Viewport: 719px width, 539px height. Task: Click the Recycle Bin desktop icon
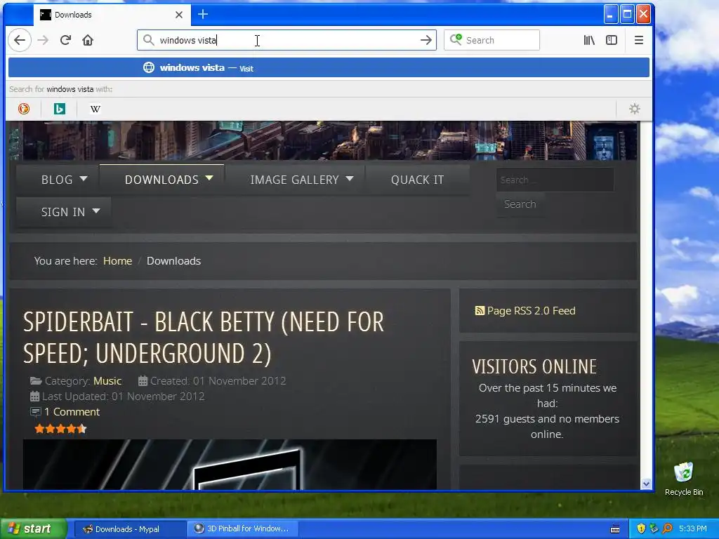684,479
